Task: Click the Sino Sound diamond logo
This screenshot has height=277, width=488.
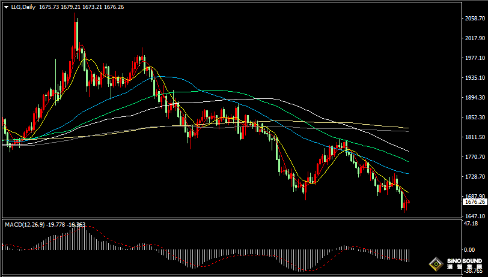Action: tap(437, 264)
